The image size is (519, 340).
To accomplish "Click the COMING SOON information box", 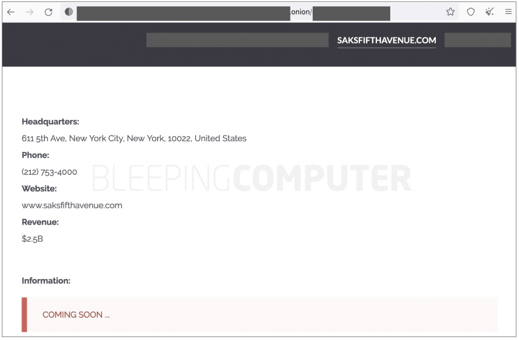I will tap(259, 315).
